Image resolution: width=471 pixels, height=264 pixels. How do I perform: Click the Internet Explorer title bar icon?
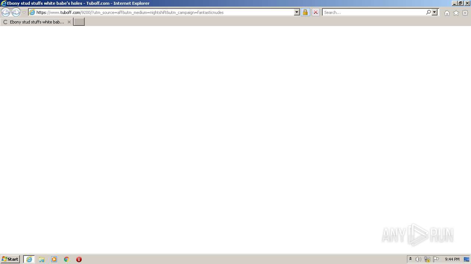[x=4, y=3]
